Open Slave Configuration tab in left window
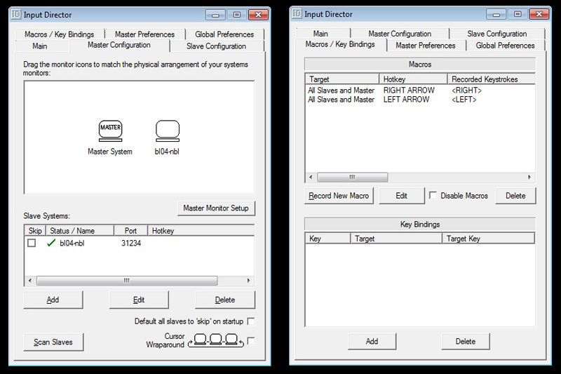Screen dimensions: 561x374 (x=216, y=46)
